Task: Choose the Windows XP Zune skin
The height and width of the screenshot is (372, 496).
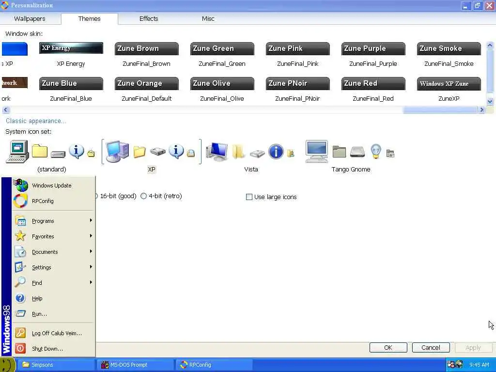Action: tap(449, 83)
